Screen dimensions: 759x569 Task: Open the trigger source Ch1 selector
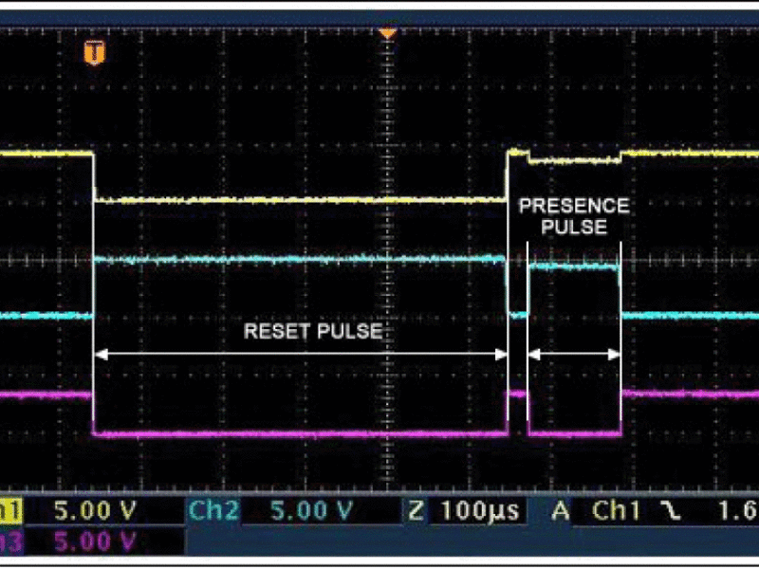617,510
